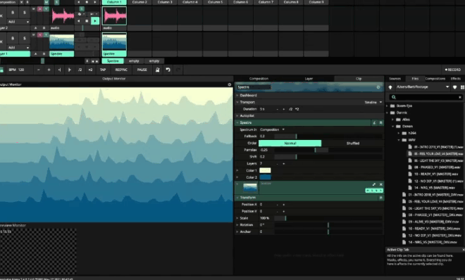Clear Layer 1 with its X button
This screenshot has height=280, width=465.
[x=1, y=42]
